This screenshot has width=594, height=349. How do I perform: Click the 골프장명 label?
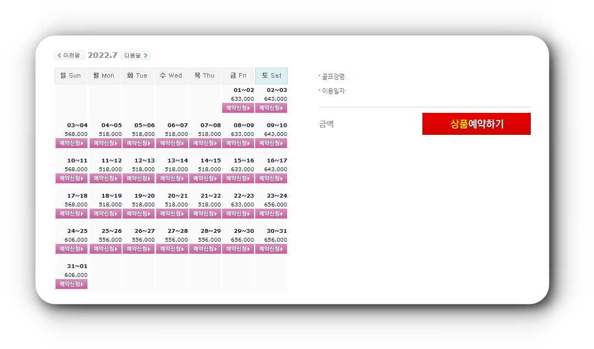[333, 77]
